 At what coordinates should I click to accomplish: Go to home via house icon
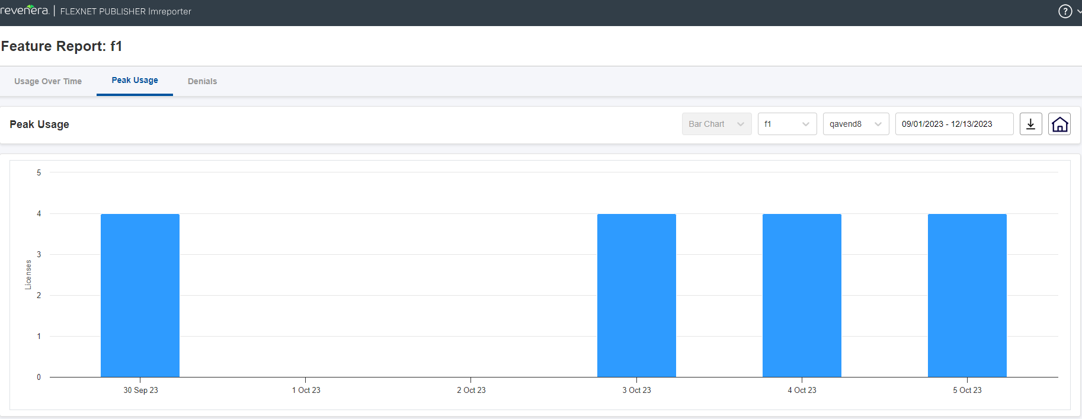[x=1059, y=124]
